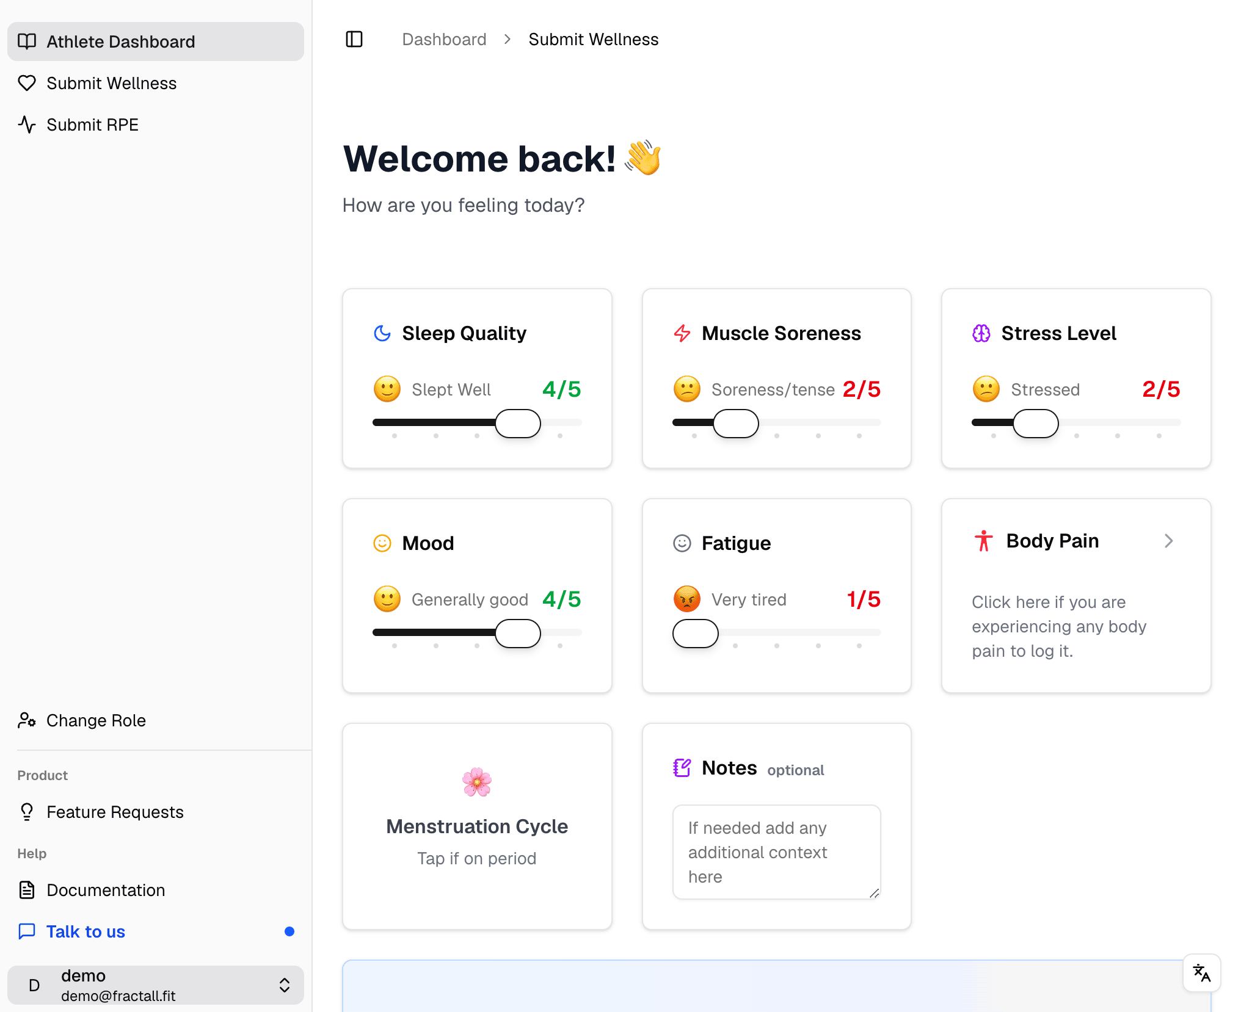The height and width of the screenshot is (1012, 1241).
Task: Click the angry Very tired emoji
Action: tap(687, 599)
